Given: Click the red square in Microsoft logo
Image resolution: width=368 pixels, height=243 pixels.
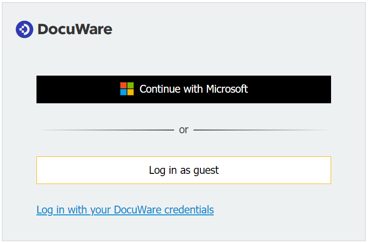Looking at the screenshot, I should pyautogui.click(x=124, y=86).
